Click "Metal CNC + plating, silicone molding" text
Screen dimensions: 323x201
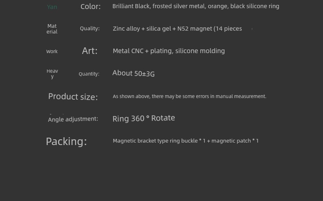(x=168, y=51)
